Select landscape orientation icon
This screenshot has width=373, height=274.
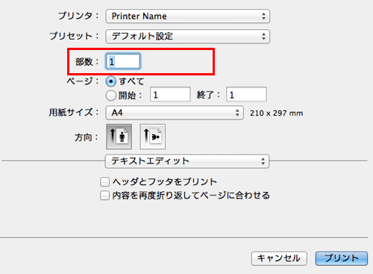click(x=153, y=137)
